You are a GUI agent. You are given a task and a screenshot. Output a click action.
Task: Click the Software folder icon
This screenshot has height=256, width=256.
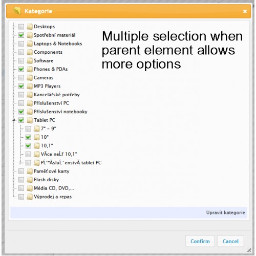click(30, 61)
